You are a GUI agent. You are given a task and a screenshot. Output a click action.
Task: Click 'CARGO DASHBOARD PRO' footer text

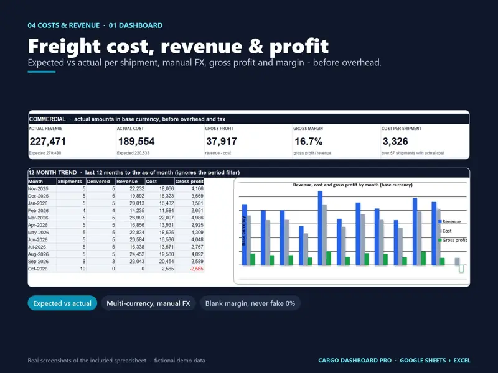pyautogui.click(x=355, y=361)
